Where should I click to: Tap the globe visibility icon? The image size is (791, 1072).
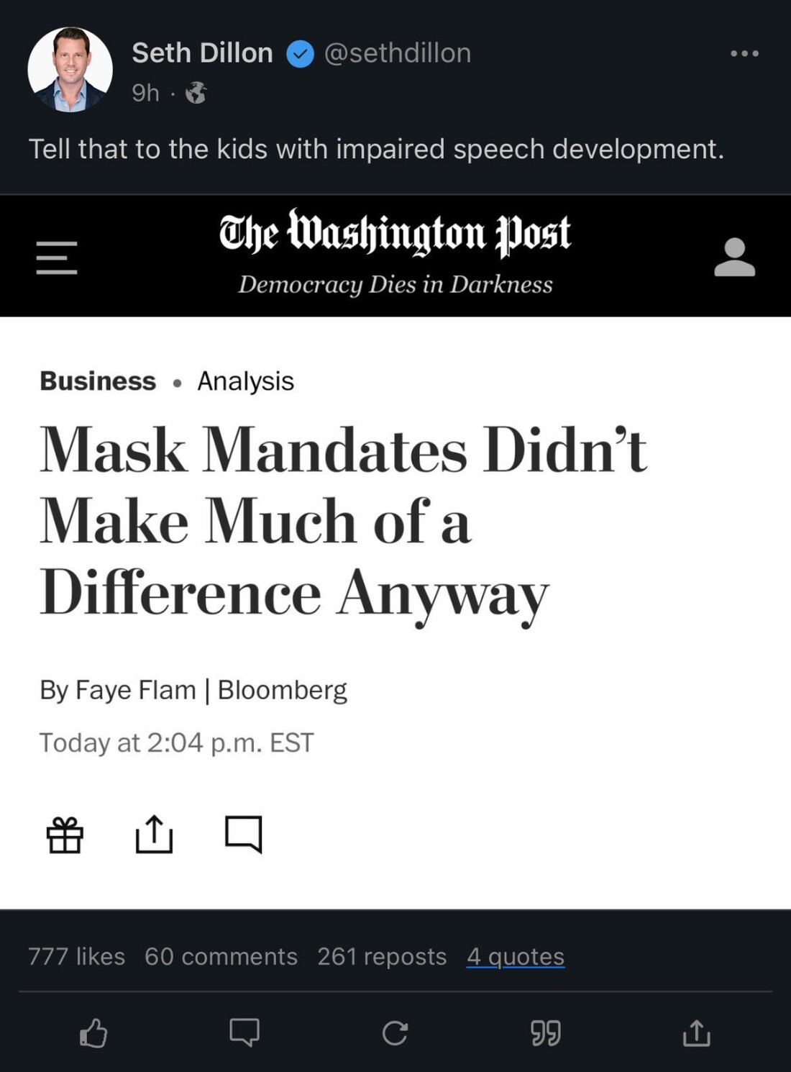(x=196, y=93)
